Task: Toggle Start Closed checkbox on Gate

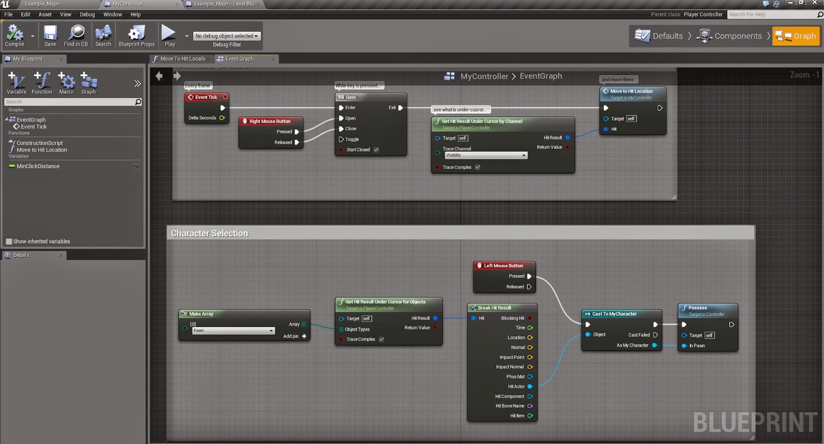Action: click(x=376, y=150)
